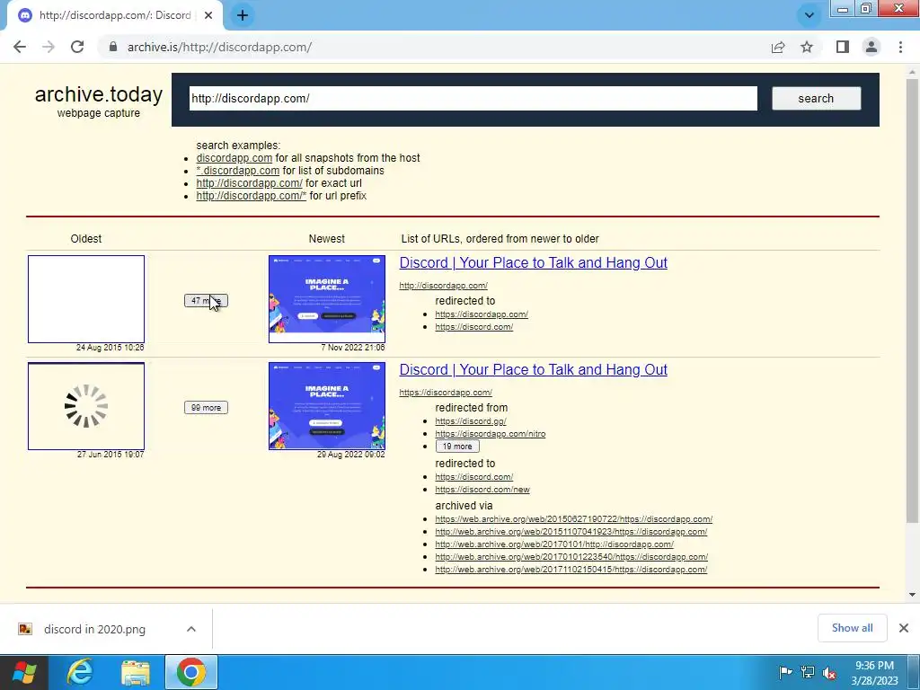Screen dimensions: 920x690
Task: Open discordapp.com all snapshots example link
Action: coord(234,158)
